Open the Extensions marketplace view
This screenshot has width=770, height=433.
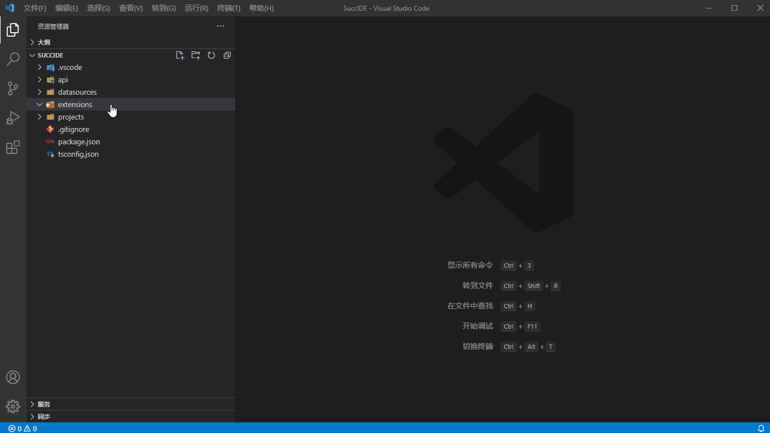13,148
